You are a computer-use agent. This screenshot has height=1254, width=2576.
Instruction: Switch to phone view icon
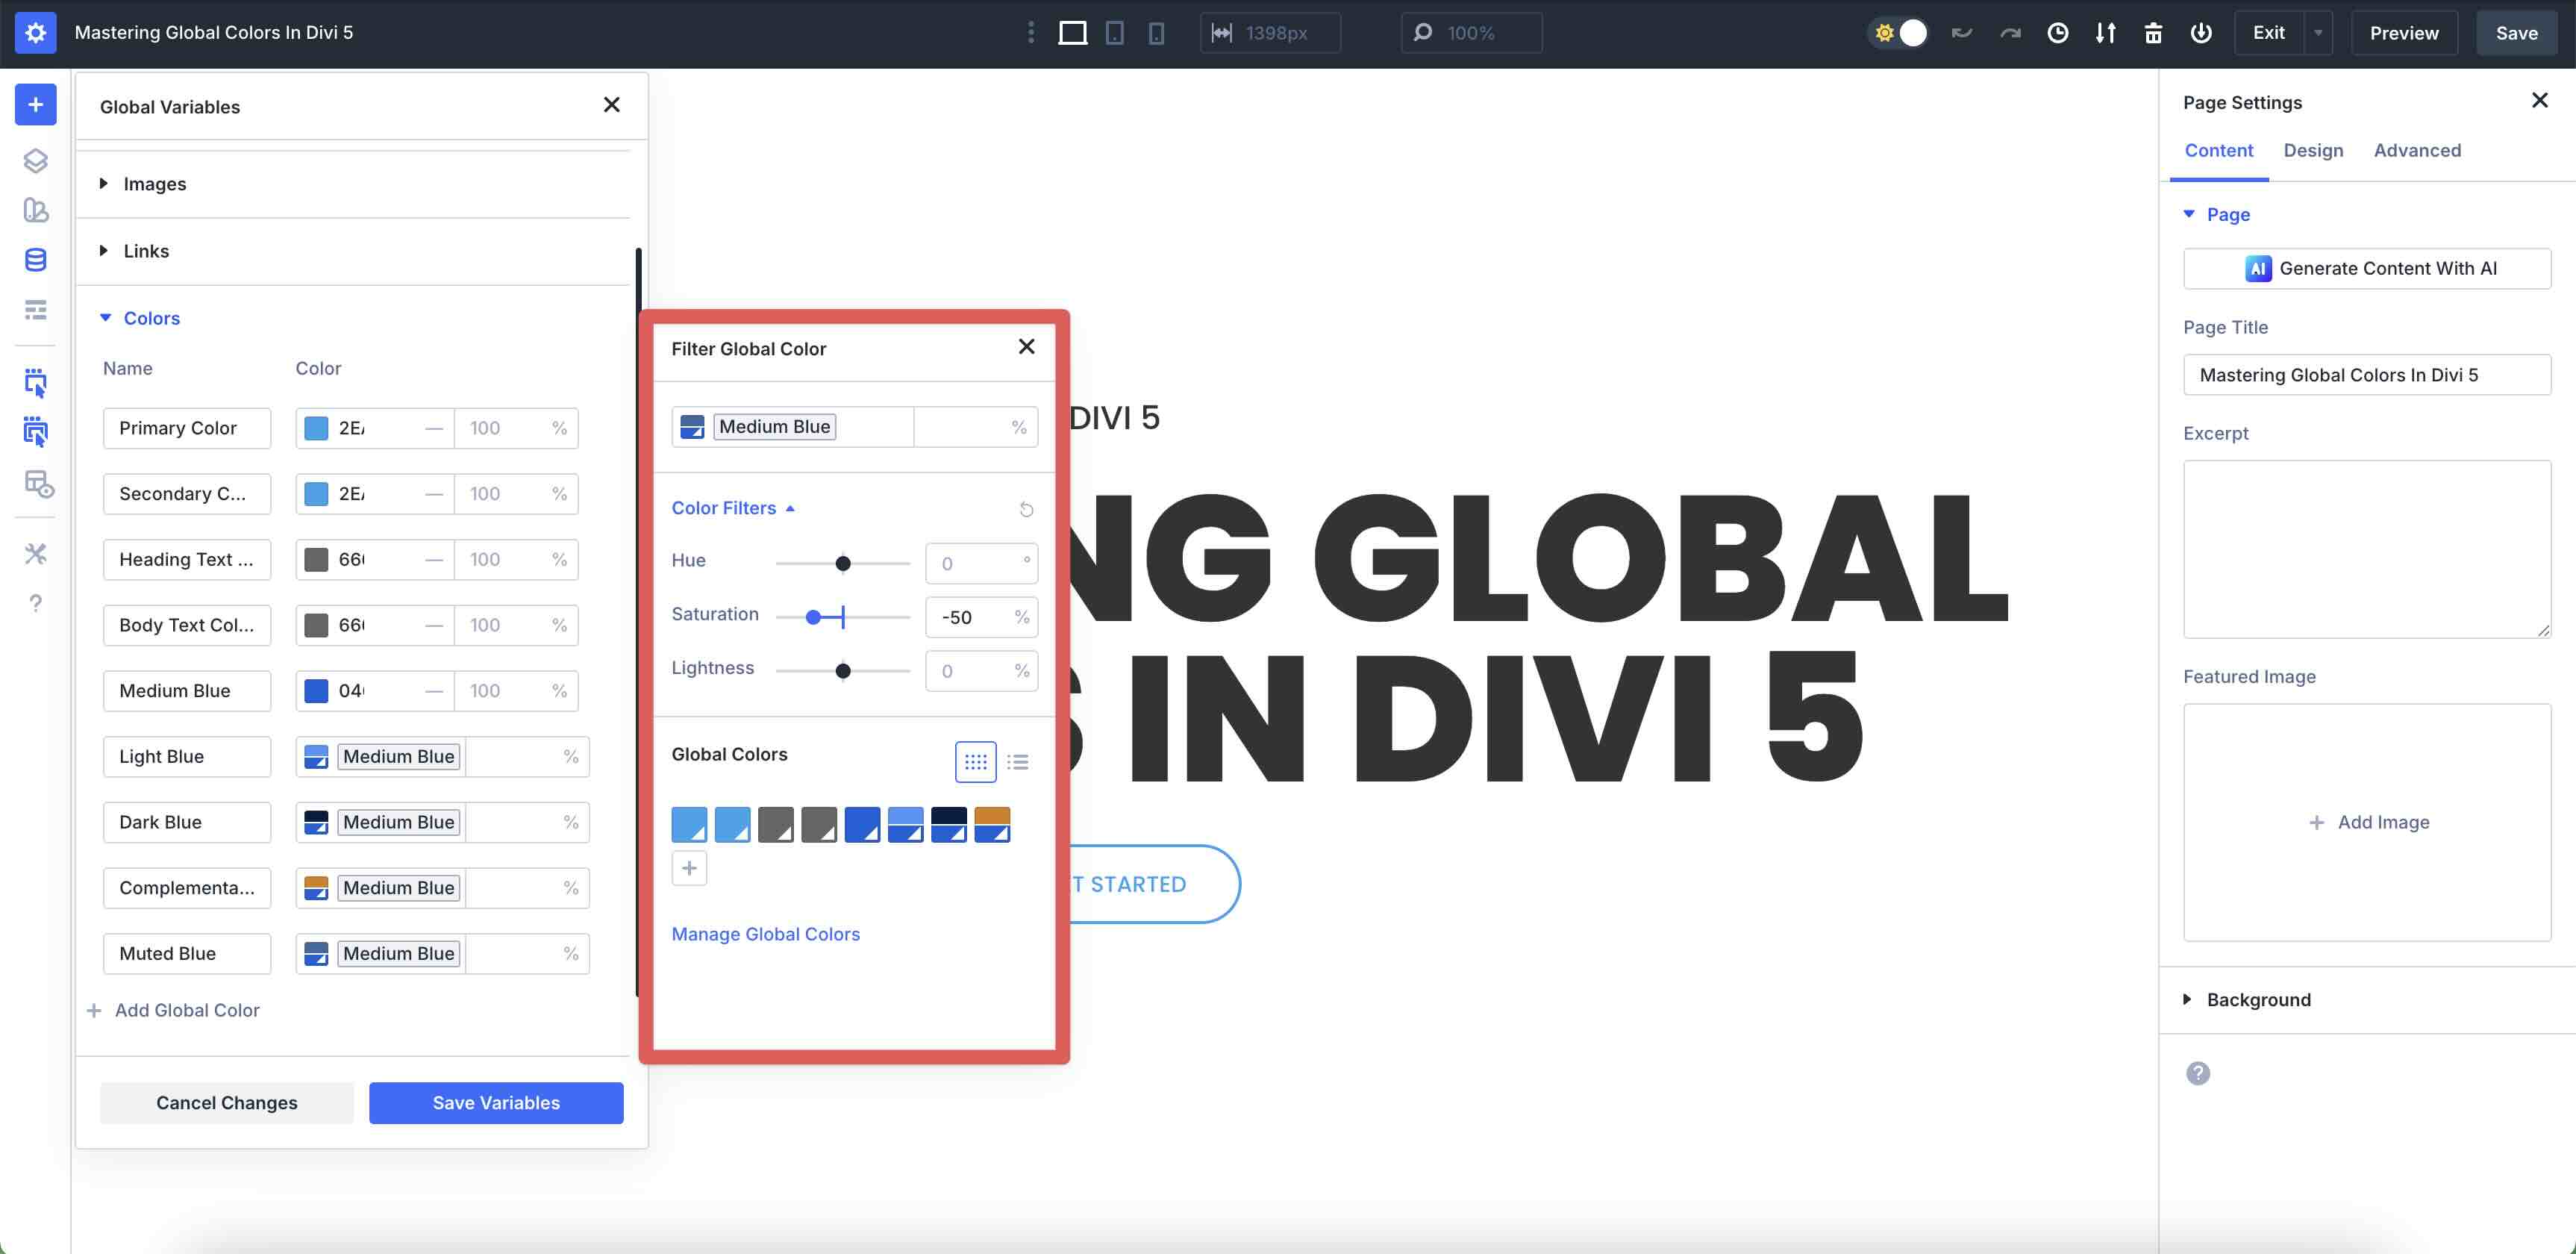coord(1156,33)
